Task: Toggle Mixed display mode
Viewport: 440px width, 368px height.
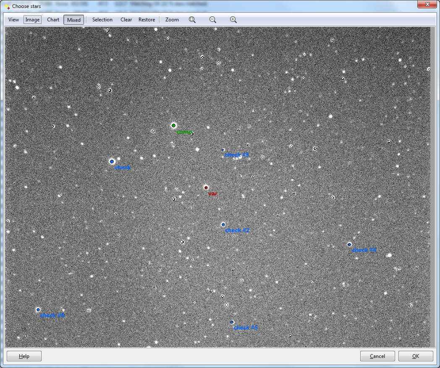Action: point(74,20)
